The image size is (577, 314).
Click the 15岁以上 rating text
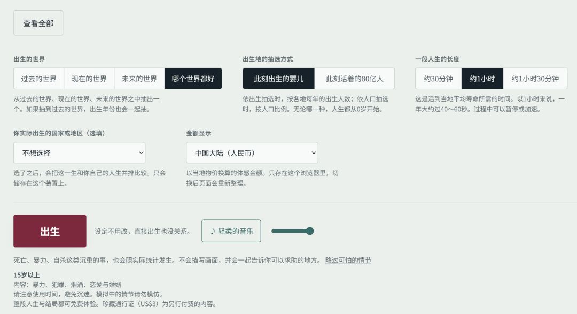tap(27, 275)
